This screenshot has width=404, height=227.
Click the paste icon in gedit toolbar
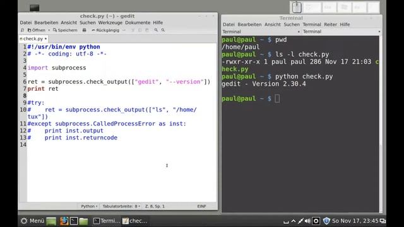[147, 30]
